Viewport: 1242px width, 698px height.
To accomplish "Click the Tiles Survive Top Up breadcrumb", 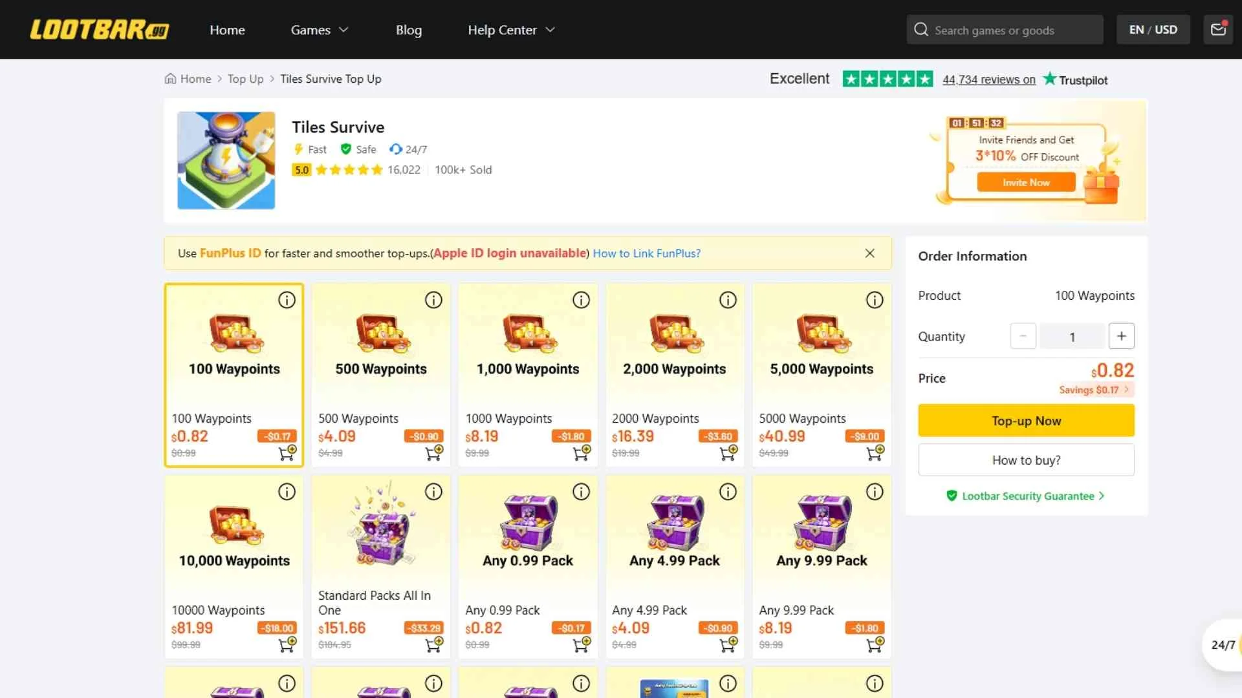I will [x=331, y=79].
